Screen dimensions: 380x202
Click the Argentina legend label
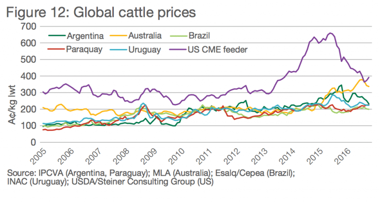click(85, 36)
